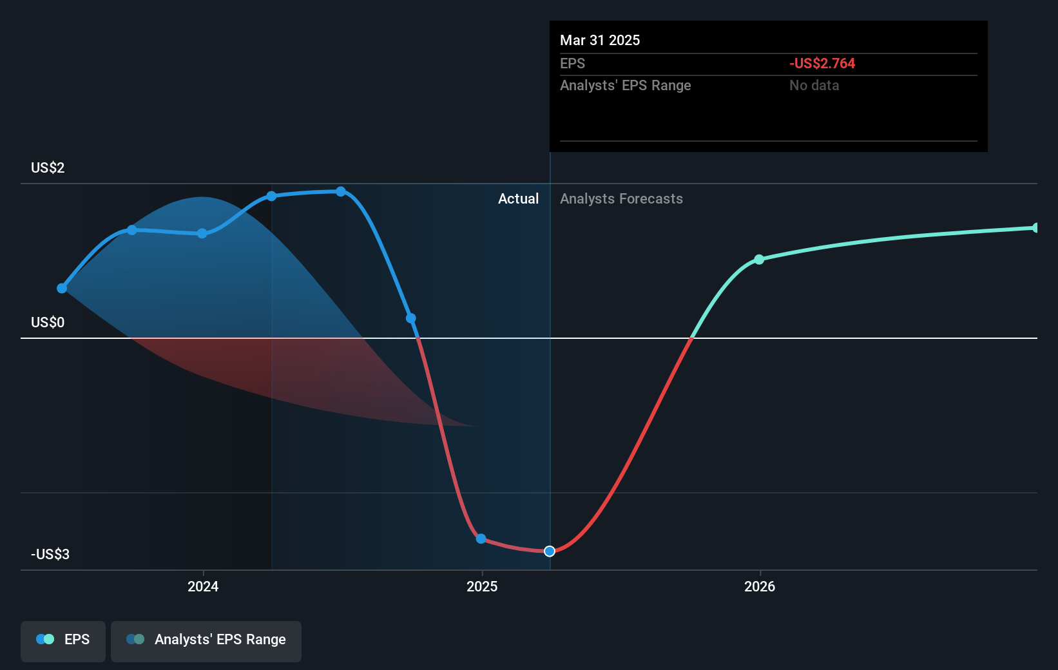Screen dimensions: 1058x670
Task: Click the -US$2.764 EPS value in tooltip
Action: 822,63
